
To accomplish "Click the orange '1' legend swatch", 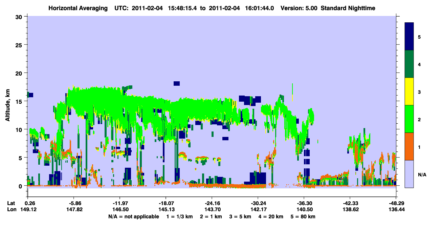I will click(x=409, y=146).
